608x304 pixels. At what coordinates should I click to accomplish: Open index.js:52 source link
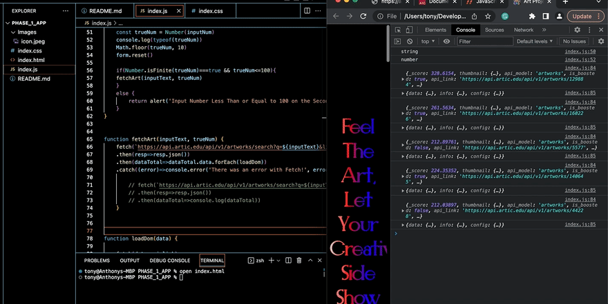[580, 59]
